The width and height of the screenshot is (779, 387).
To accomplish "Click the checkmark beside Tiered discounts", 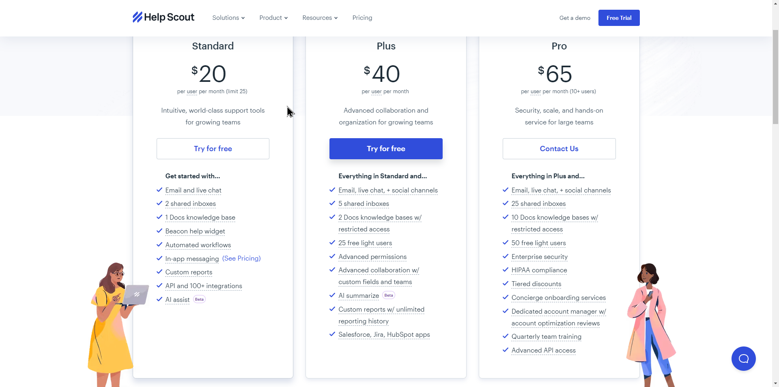I will click(506, 283).
